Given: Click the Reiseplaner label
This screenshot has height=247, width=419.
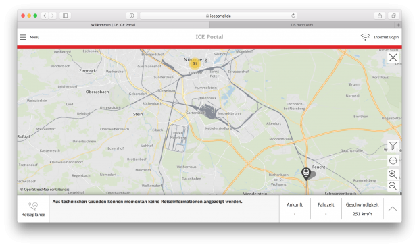Looking at the screenshot, I should 33,215.
